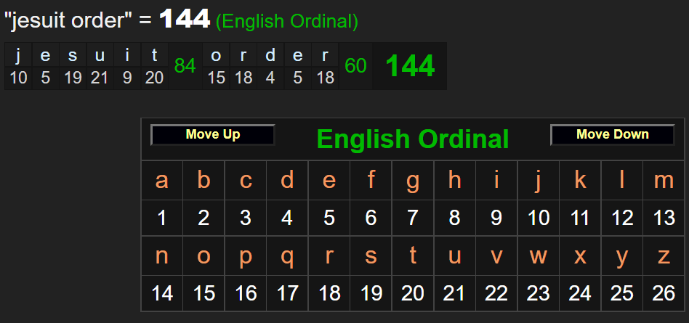Click the Move Down button

click(612, 135)
